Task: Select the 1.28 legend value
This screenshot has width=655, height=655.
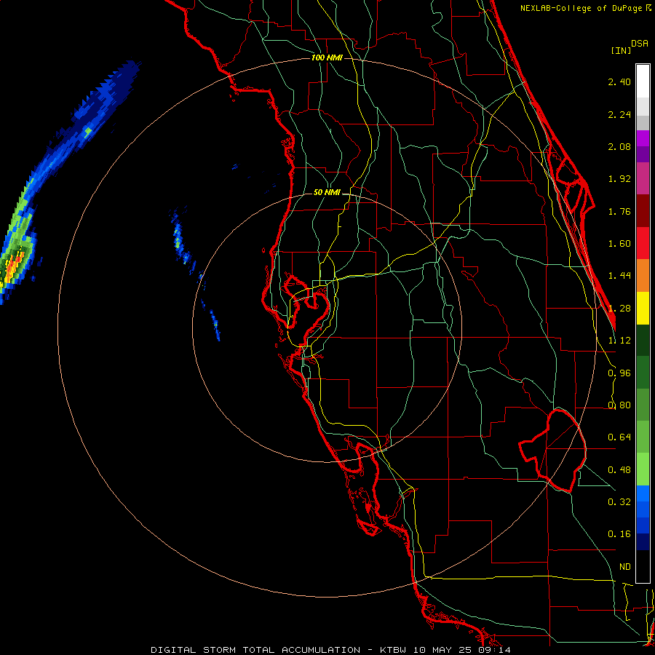Action: click(x=619, y=309)
